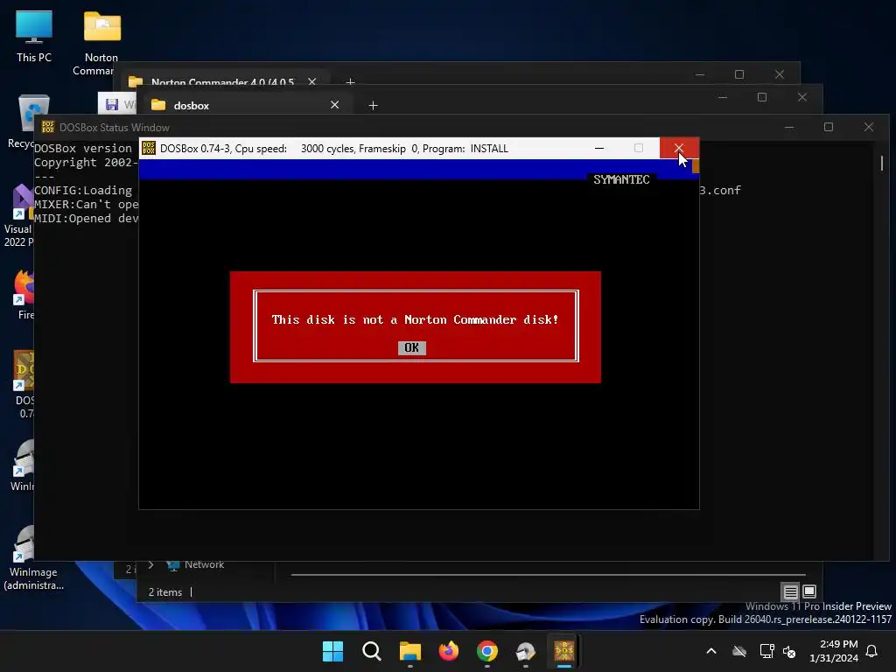Image resolution: width=896 pixels, height=672 pixels.
Task: Open the network status tray icon
Action: [766, 651]
